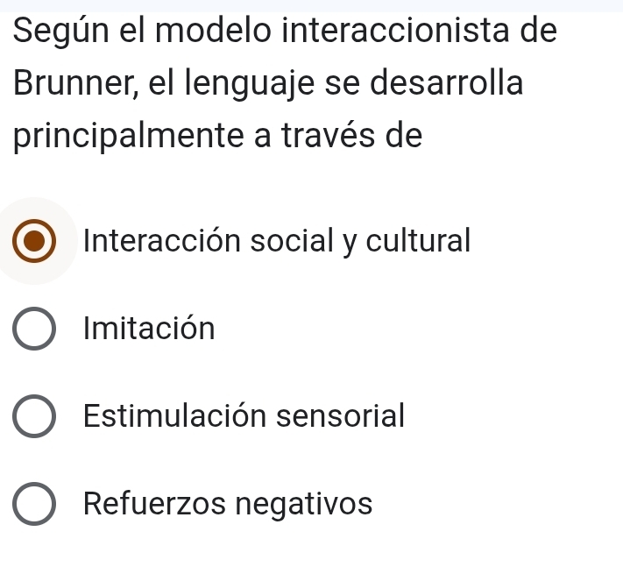Click the word 'través' in the question
Viewport: 623px width, 567px height.
(330, 137)
